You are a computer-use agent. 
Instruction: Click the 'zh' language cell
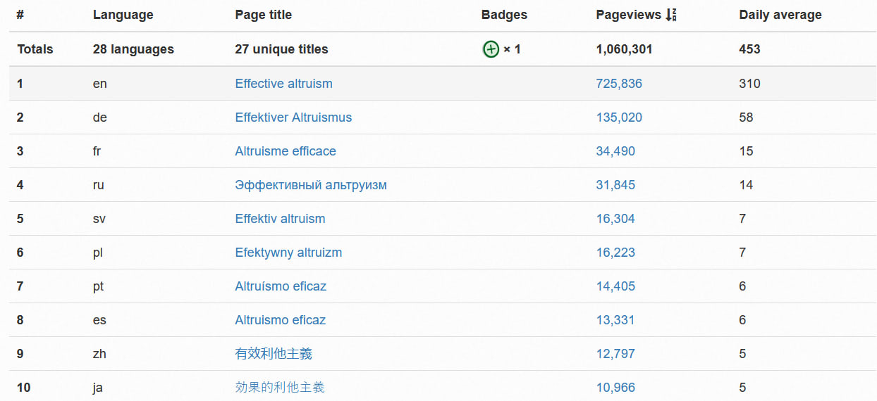click(99, 354)
